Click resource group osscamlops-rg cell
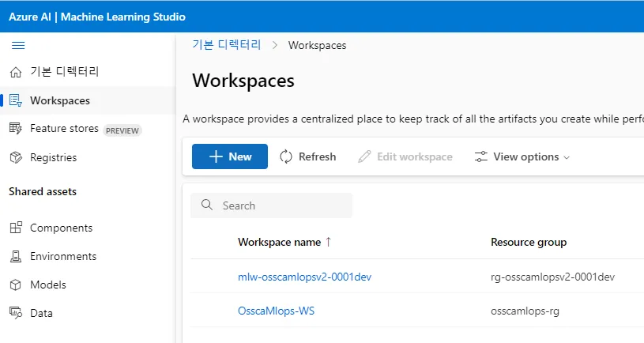This screenshot has height=343, width=644. 525,311
